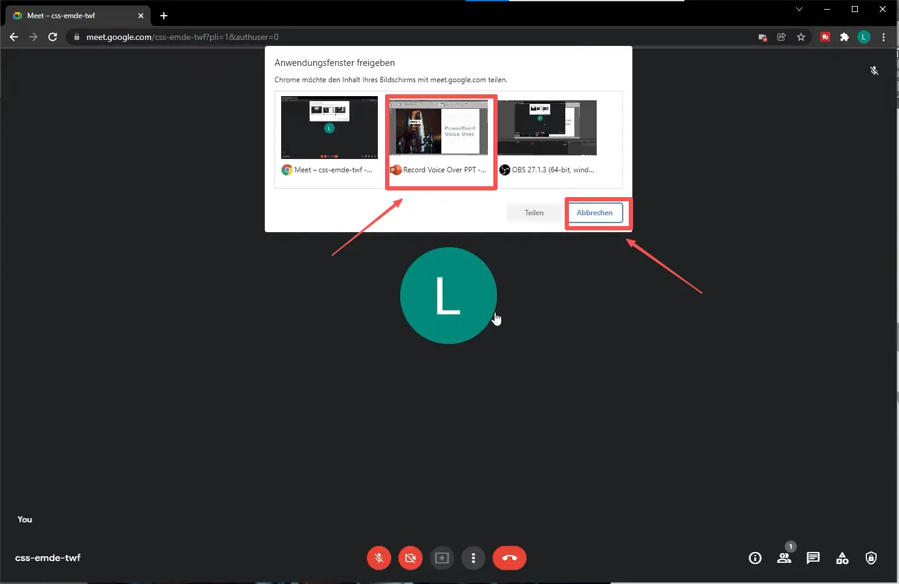The width and height of the screenshot is (899, 584).
Task: Open Google Meet activities
Action: (x=842, y=558)
